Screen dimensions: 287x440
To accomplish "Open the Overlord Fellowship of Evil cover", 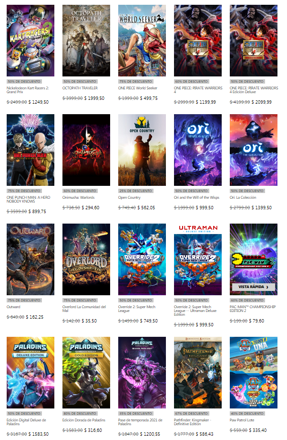I will [86, 259].
